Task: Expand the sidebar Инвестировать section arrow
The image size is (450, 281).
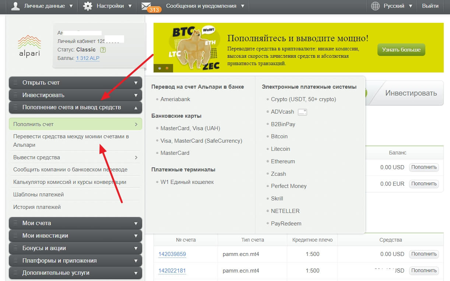Action: [x=136, y=95]
